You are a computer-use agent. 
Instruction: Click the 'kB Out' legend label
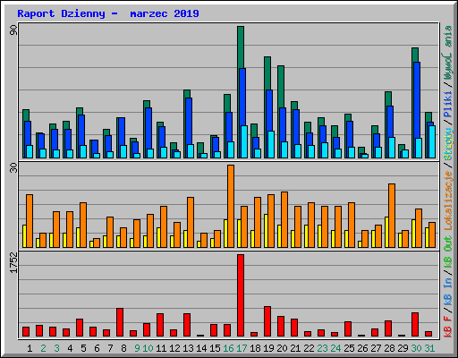[448, 252]
